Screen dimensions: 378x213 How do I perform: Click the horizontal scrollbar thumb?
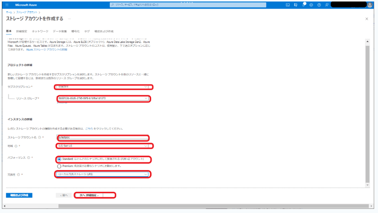[214, 206]
